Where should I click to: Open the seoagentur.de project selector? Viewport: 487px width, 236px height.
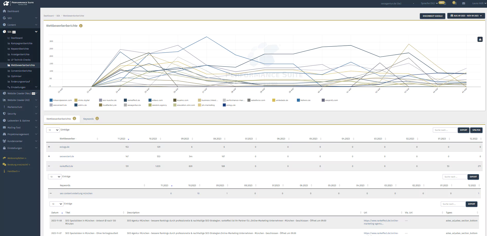(397, 4)
